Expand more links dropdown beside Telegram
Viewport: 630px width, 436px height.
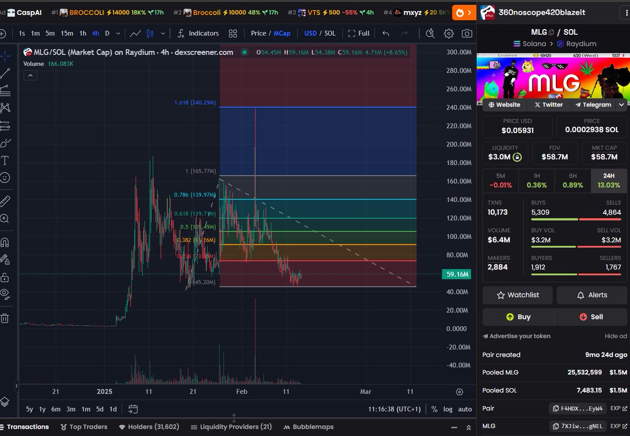(622, 105)
